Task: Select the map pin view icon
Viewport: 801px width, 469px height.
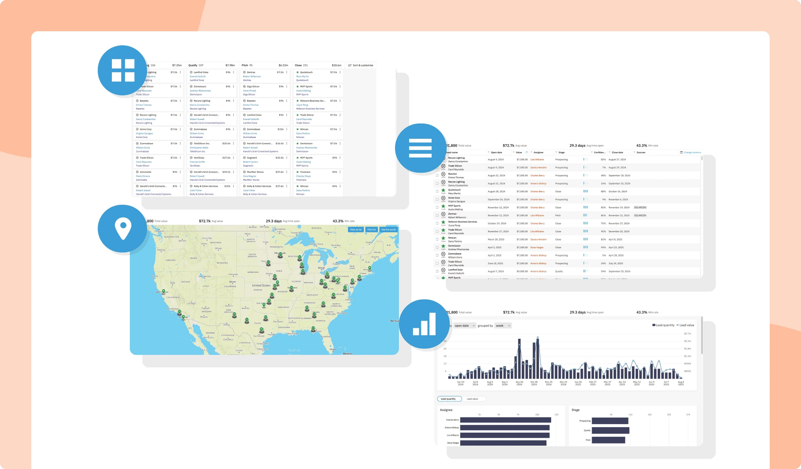Action: (x=122, y=228)
